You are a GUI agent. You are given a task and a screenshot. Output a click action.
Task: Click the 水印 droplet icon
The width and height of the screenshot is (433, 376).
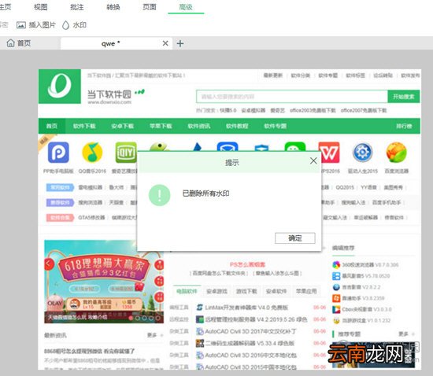click(65, 25)
